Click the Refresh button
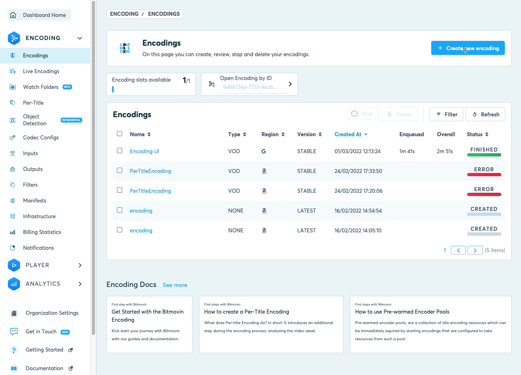Viewport: 521px width, 375px height. coord(485,114)
